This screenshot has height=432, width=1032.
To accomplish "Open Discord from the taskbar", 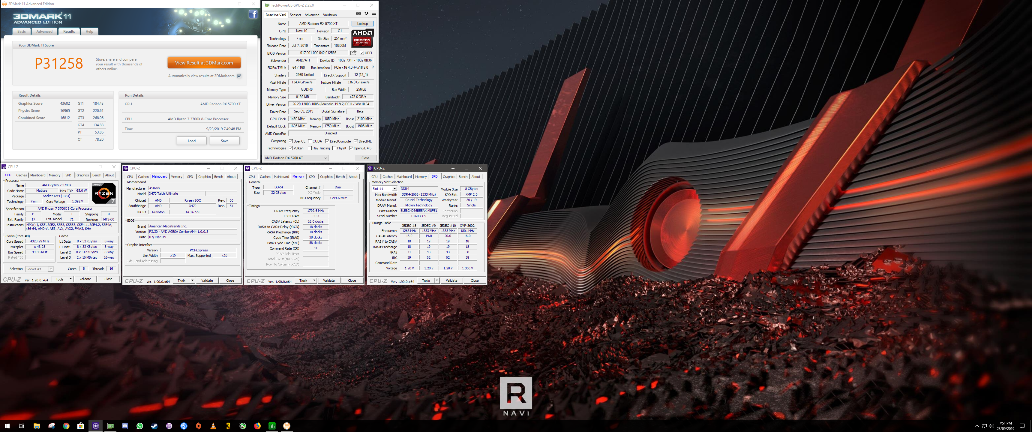I will [x=125, y=426].
